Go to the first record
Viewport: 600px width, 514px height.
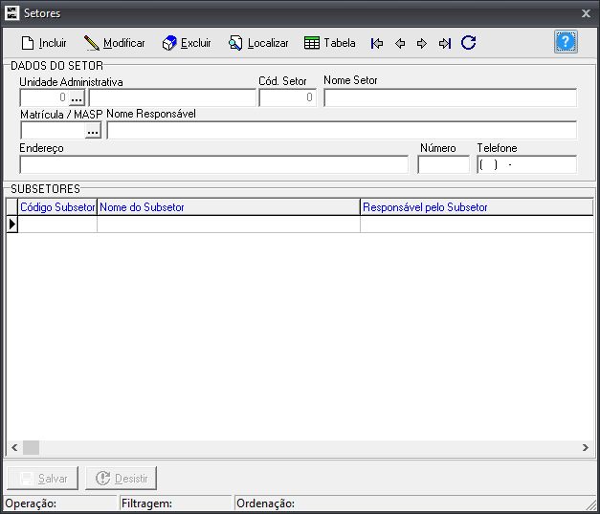coord(377,43)
